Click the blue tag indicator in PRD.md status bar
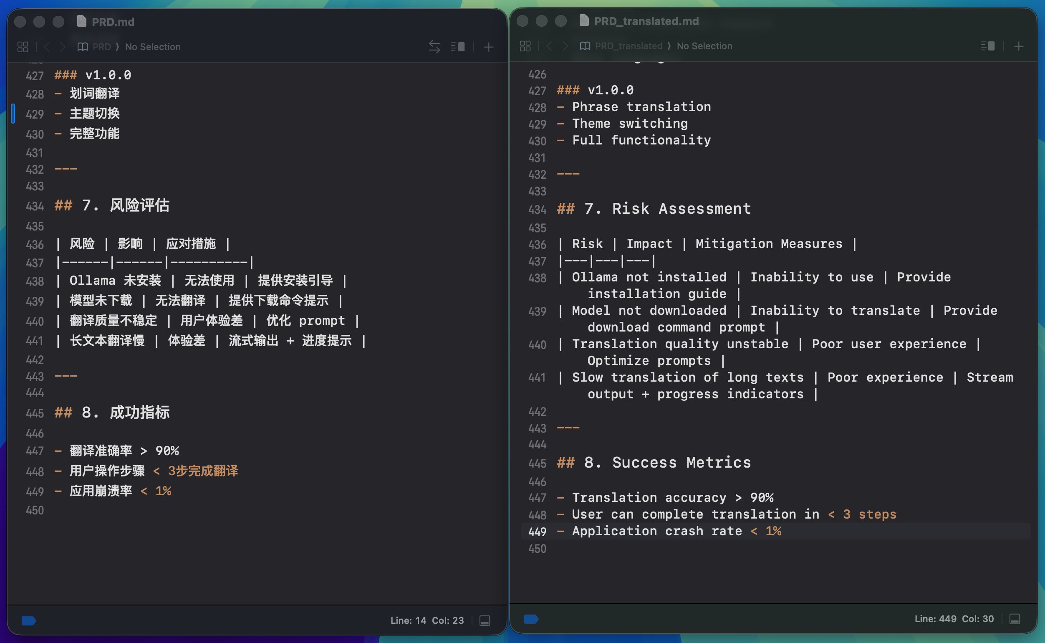The height and width of the screenshot is (643, 1045). point(28,621)
